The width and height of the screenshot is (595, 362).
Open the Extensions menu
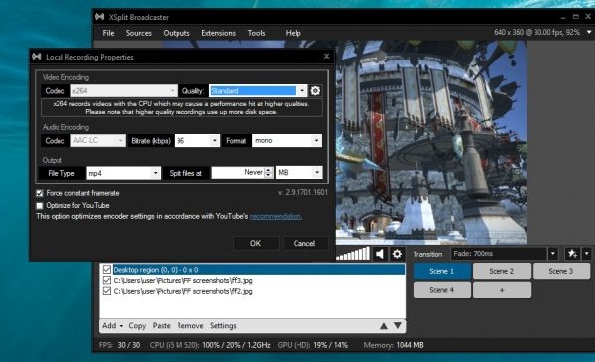click(218, 33)
